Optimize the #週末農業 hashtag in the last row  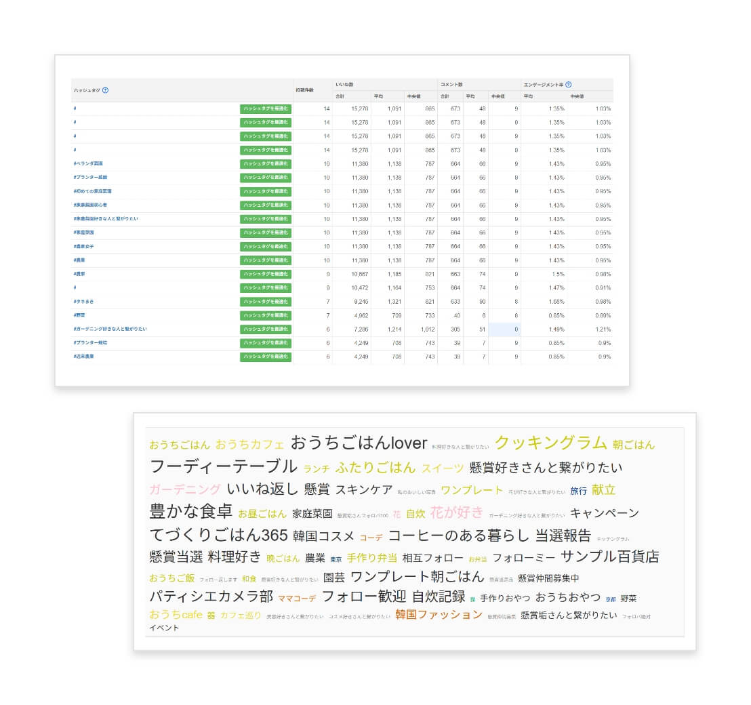tap(266, 356)
